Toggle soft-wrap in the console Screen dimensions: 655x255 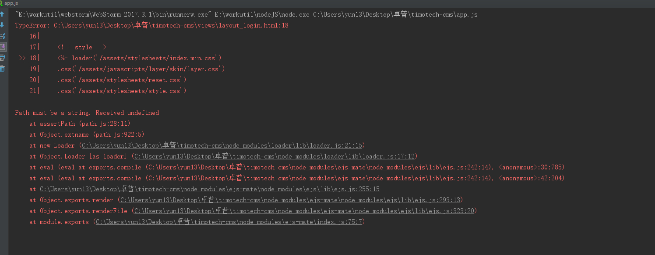tap(3, 36)
